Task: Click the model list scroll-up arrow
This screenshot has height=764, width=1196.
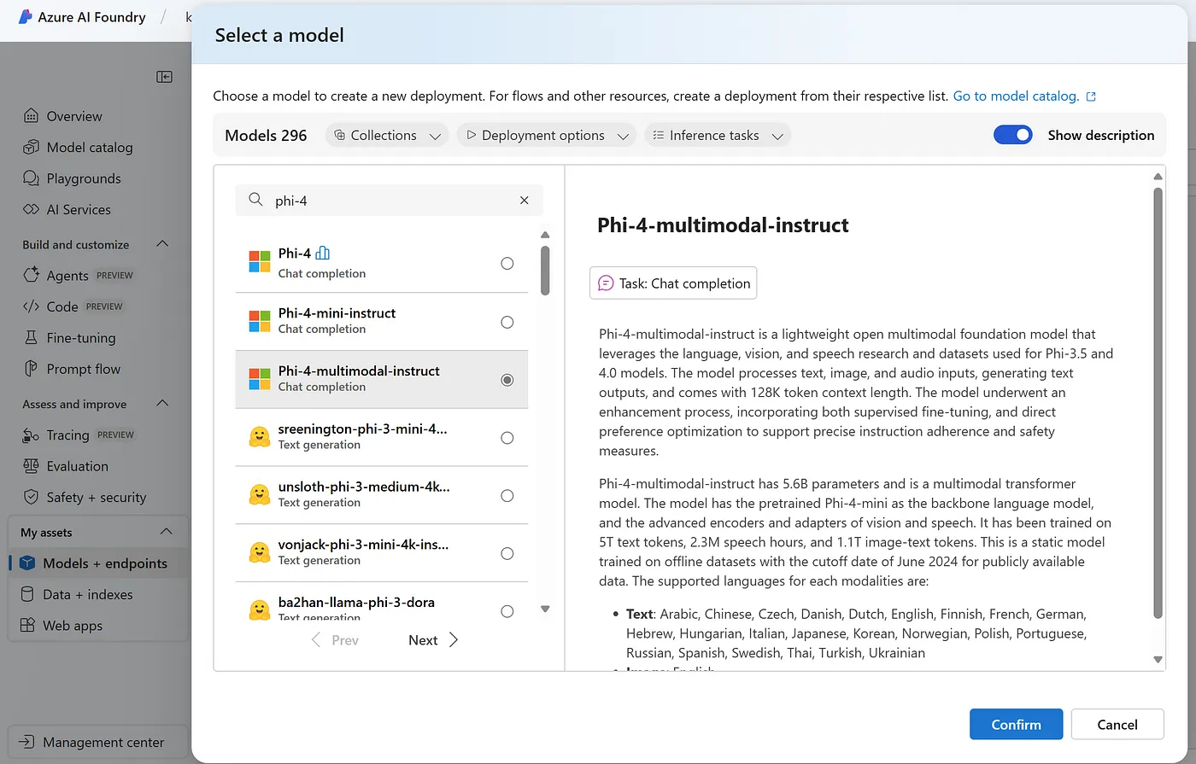Action: point(545,235)
